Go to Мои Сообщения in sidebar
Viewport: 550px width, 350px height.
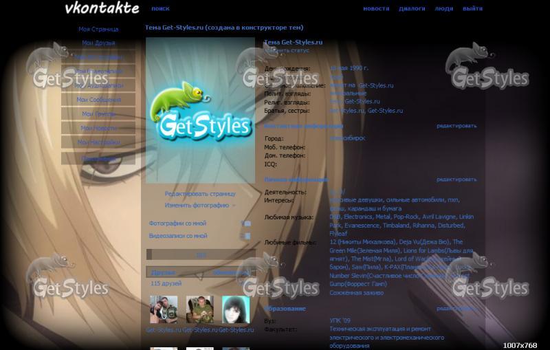pos(98,100)
